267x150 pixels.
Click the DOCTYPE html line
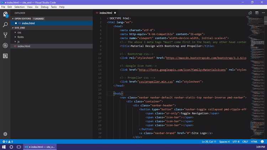click(x=119, y=18)
